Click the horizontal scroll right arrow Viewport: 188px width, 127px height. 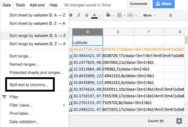pyautogui.click(x=182, y=113)
